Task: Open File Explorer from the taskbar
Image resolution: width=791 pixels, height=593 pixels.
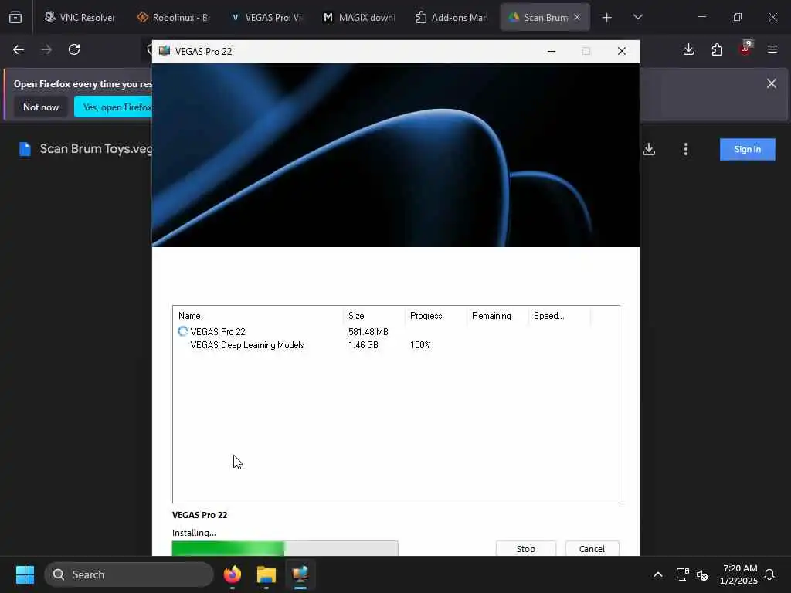Action: (x=266, y=574)
